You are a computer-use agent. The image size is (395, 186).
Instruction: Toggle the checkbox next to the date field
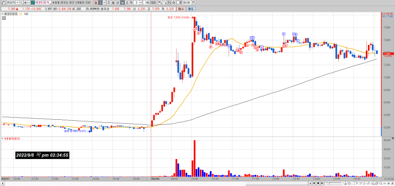coord(178,3)
